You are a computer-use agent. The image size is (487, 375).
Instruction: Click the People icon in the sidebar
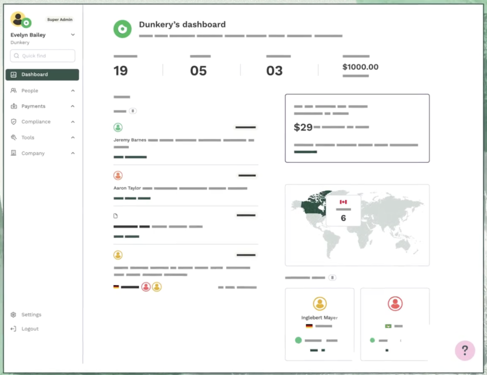point(14,90)
